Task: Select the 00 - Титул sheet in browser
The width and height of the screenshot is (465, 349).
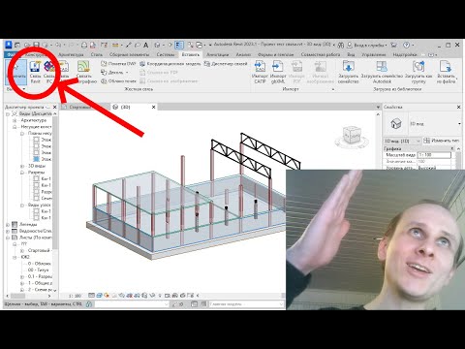Action: (38, 270)
